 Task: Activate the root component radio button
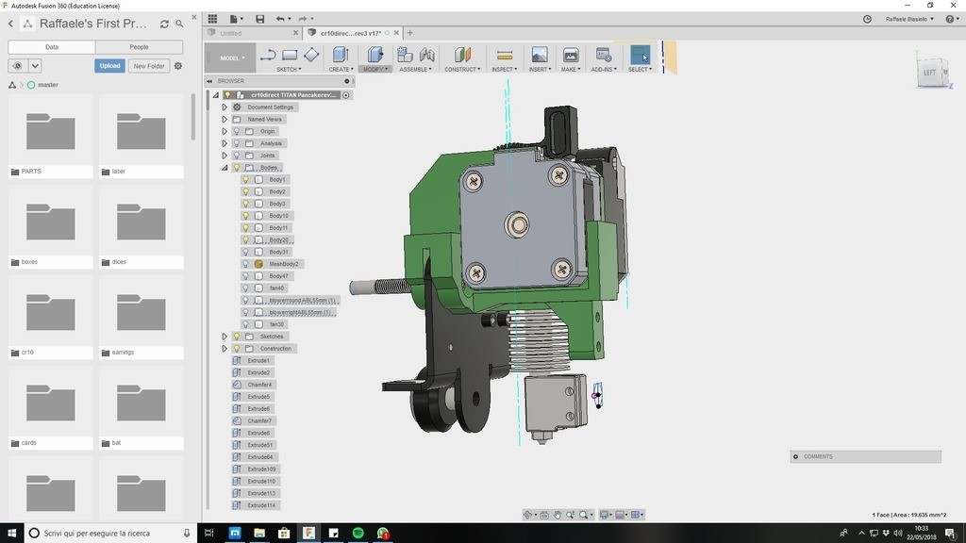point(346,95)
